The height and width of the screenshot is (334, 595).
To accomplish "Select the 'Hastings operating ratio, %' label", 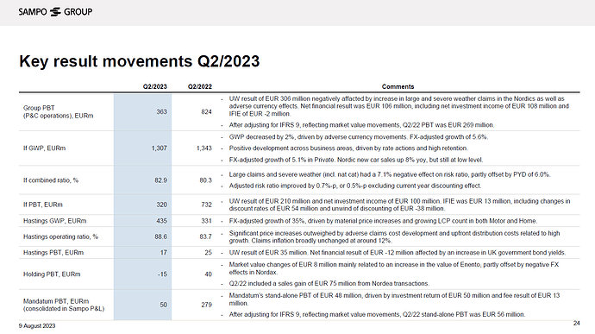I will point(60,236).
